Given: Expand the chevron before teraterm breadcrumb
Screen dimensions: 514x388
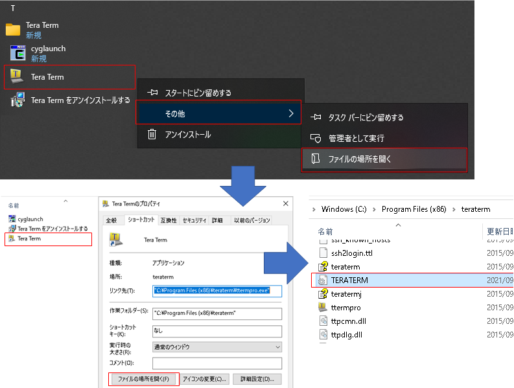Looking at the screenshot, I should pyautogui.click(x=454, y=209).
